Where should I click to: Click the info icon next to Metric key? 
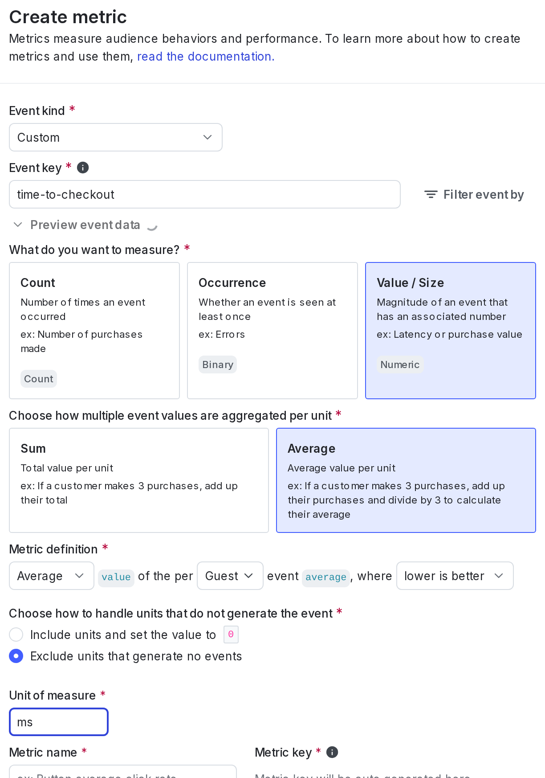[331, 752]
